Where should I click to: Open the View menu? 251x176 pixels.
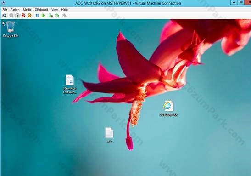tap(55, 10)
